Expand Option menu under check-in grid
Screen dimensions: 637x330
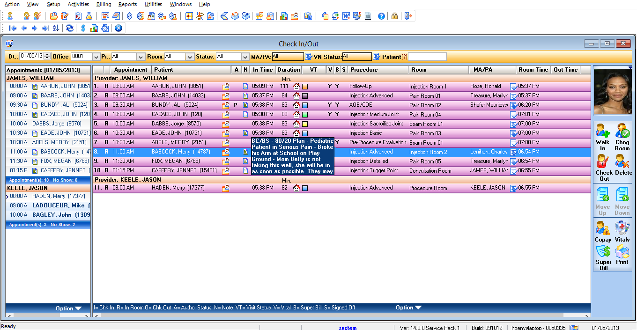[408, 308]
